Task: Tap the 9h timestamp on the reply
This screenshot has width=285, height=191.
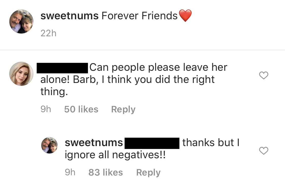Action: point(70,172)
